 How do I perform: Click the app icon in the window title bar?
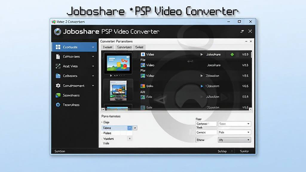click(x=54, y=21)
